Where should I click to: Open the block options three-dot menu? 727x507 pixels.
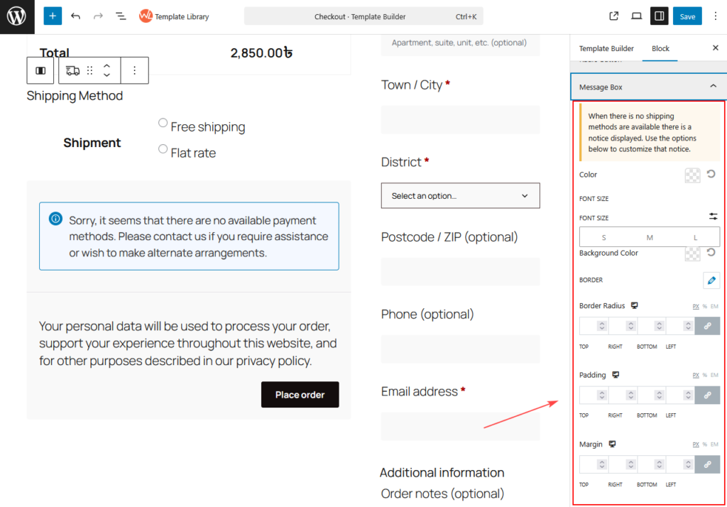(x=134, y=70)
